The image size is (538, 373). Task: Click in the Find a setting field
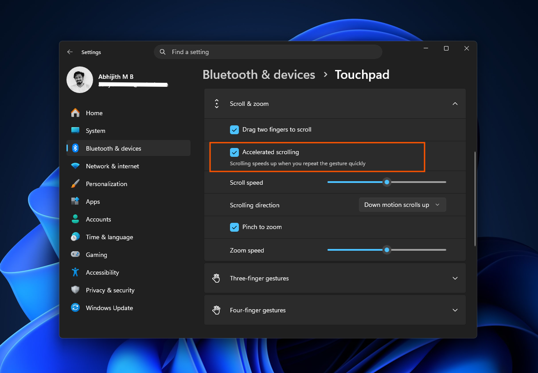pos(268,52)
